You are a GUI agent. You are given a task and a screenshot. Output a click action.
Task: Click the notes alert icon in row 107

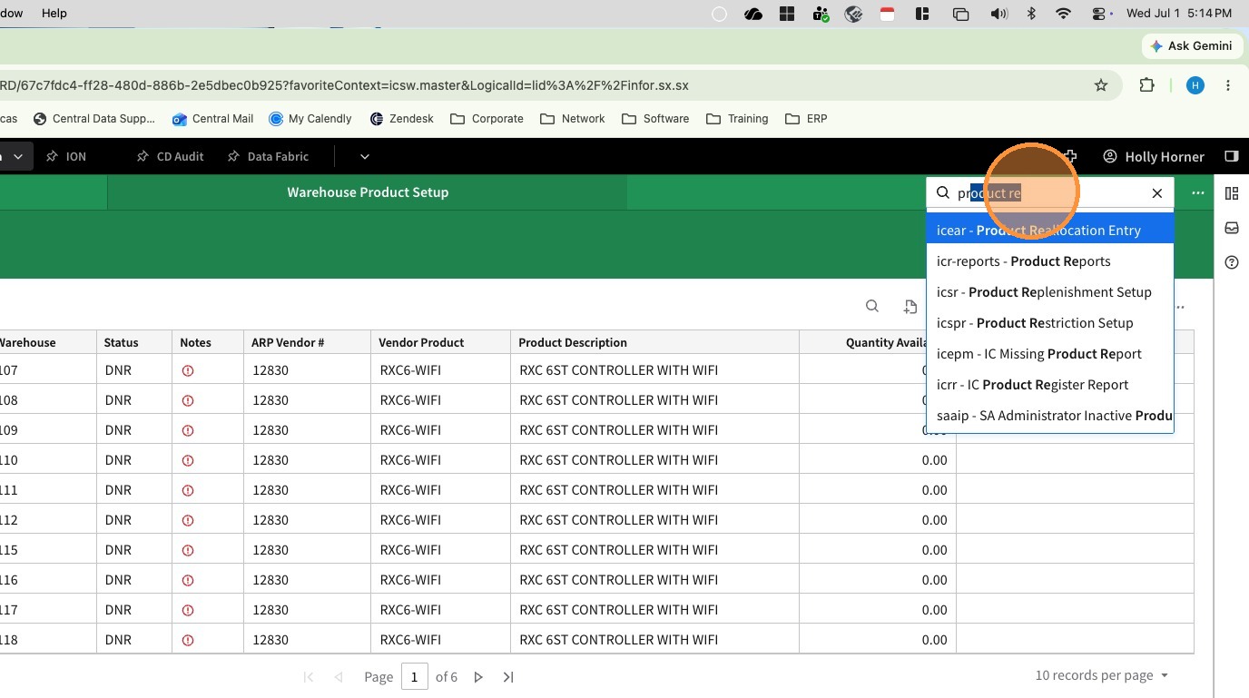188,370
